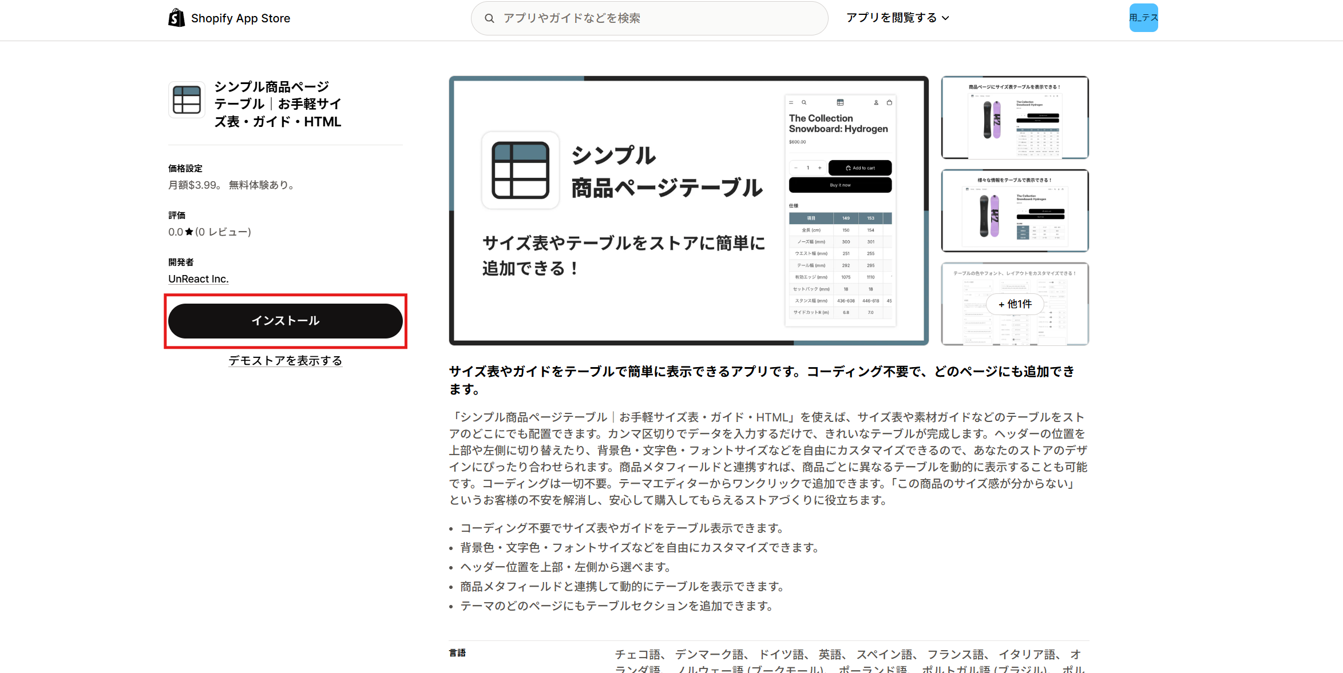Viewport: 1343px width, 673px height.
Task: Open the account avatar menu
Action: [x=1143, y=18]
